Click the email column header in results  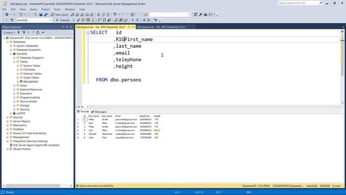tap(118, 116)
